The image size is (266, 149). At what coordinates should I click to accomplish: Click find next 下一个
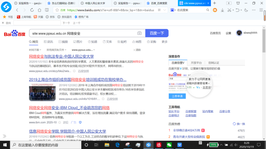click(x=66, y=23)
